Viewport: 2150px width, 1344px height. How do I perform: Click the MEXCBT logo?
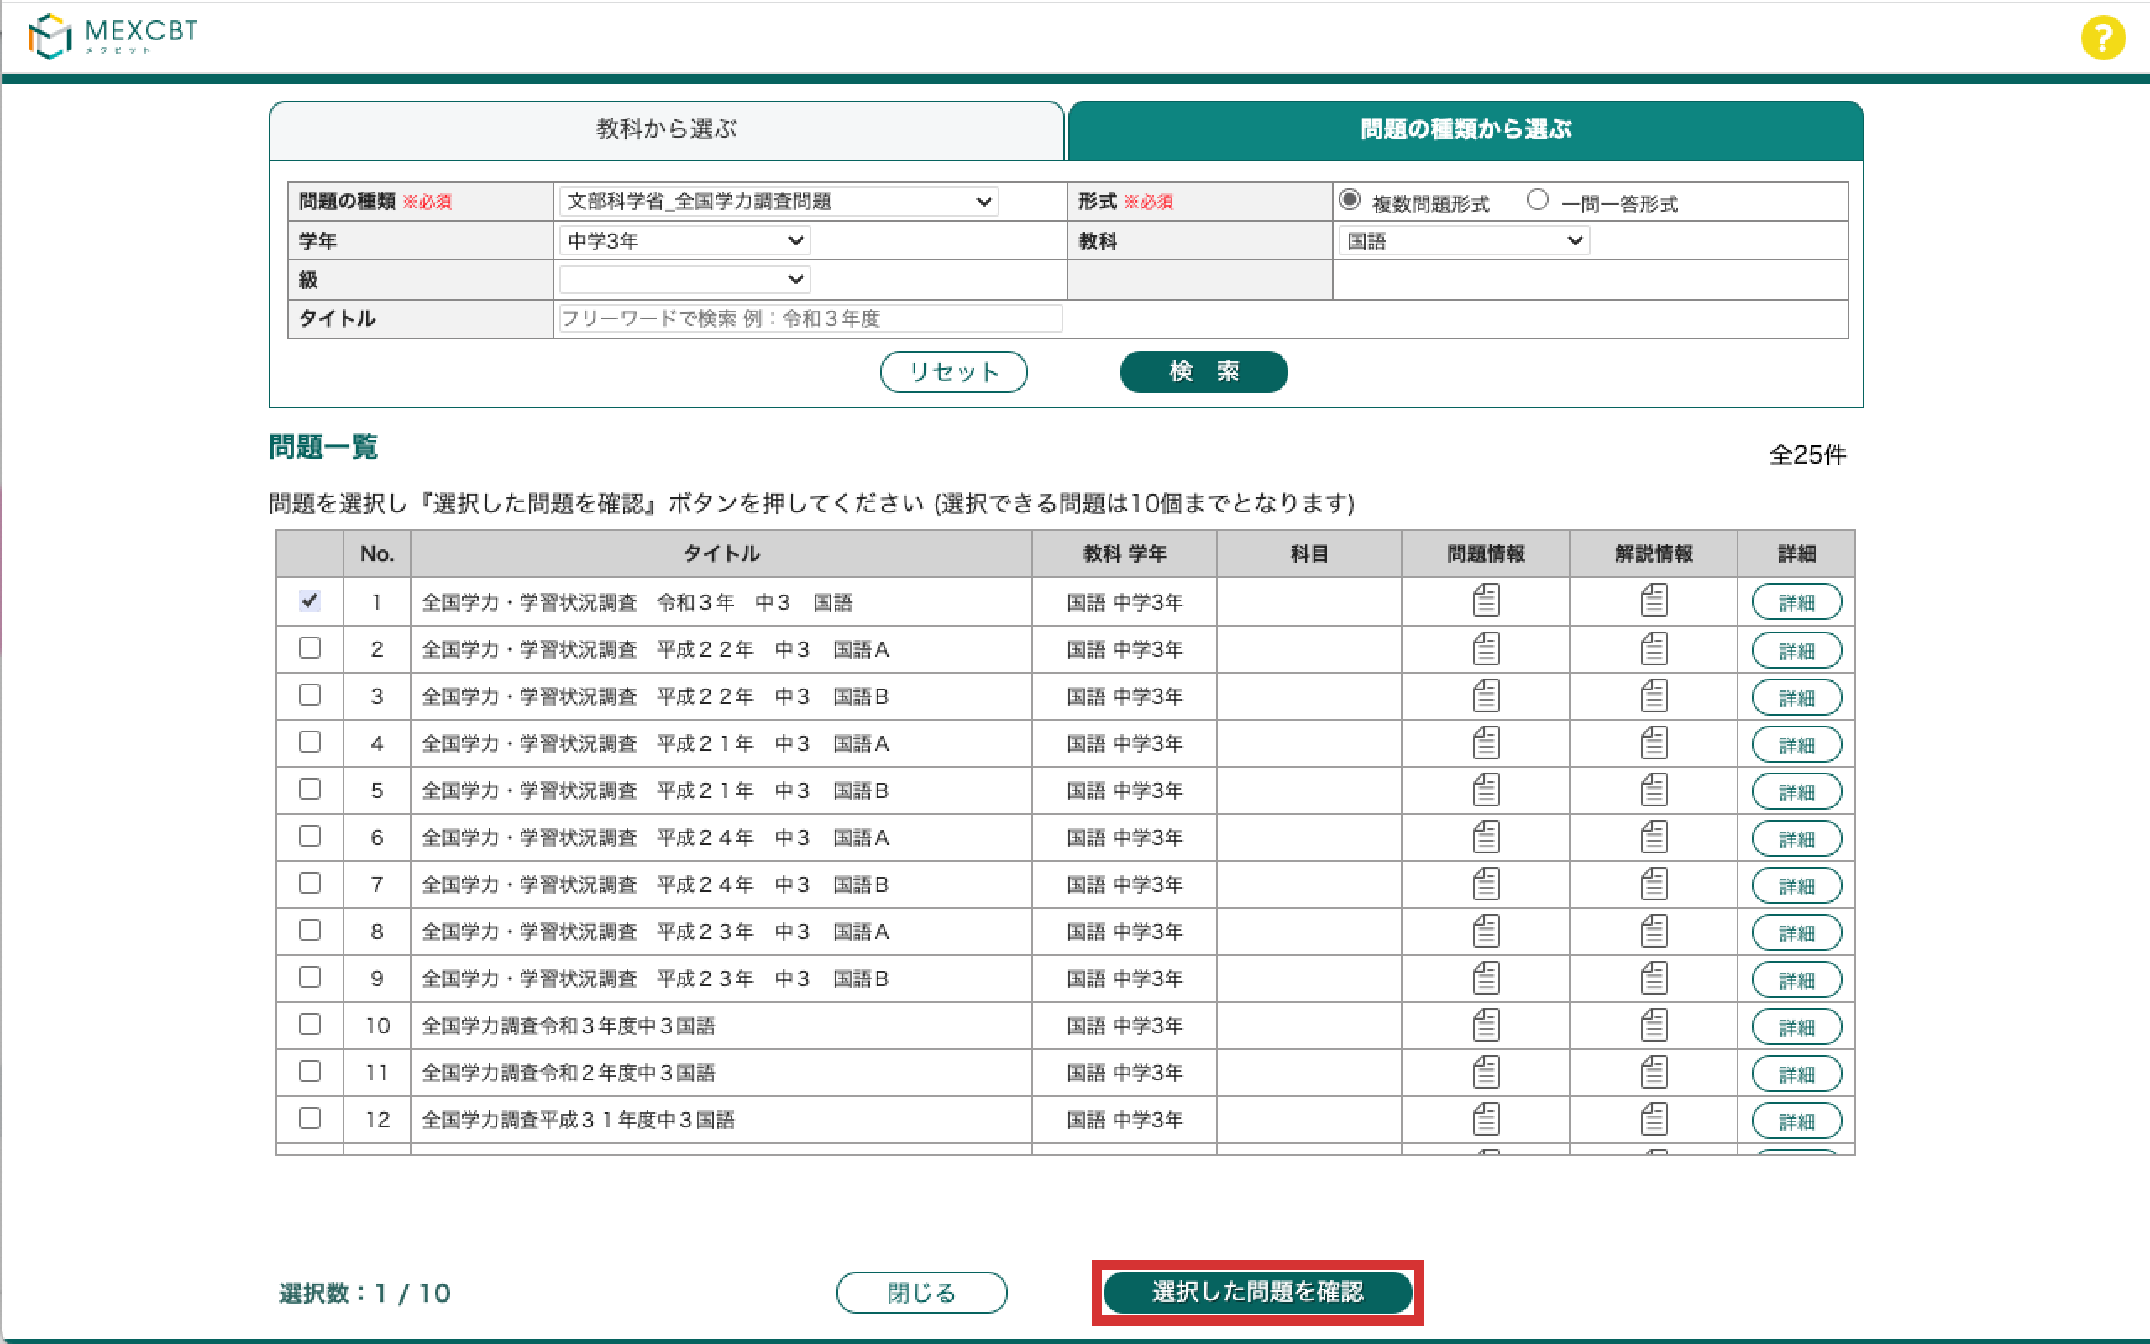click(x=112, y=35)
